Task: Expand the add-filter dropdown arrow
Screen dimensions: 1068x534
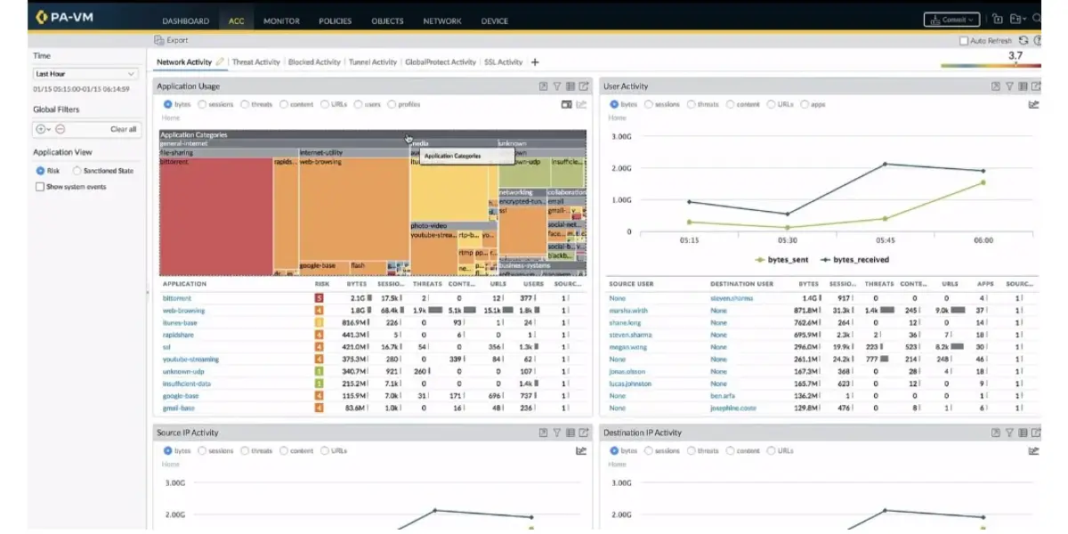Action: 49,130
